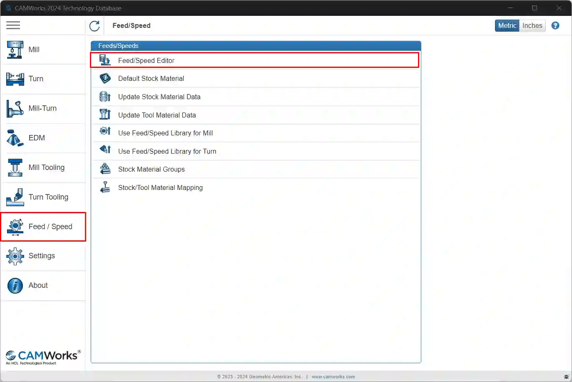The image size is (572, 382).
Task: Choose Update Tool Material Data text
Action: tap(157, 115)
